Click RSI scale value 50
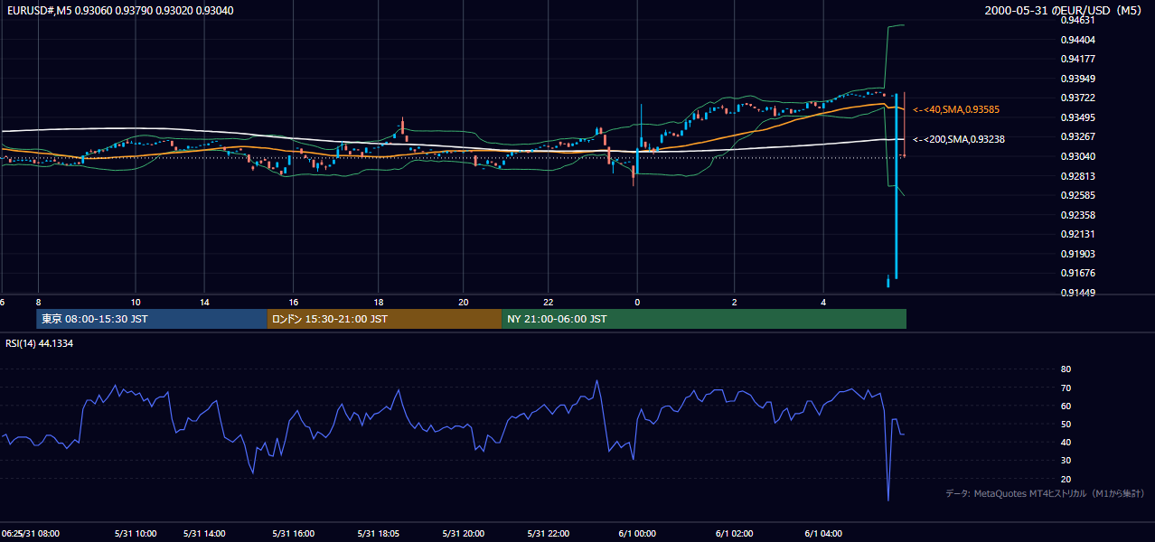Viewport: 1155px width, 542px height. coord(1066,424)
